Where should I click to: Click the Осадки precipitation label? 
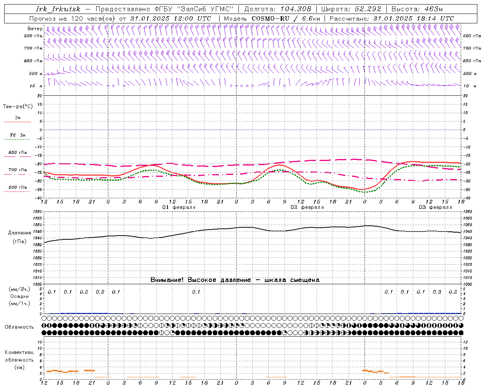click(x=20, y=296)
